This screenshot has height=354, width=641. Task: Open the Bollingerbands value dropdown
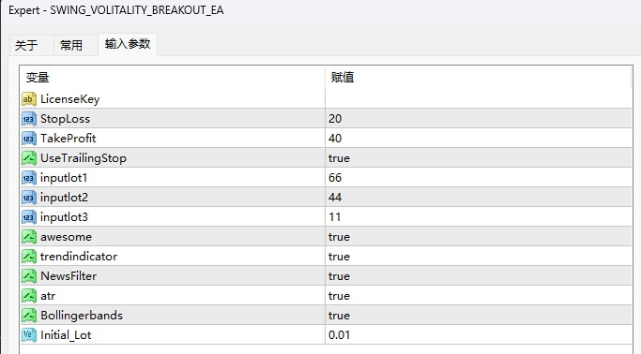tap(479, 316)
